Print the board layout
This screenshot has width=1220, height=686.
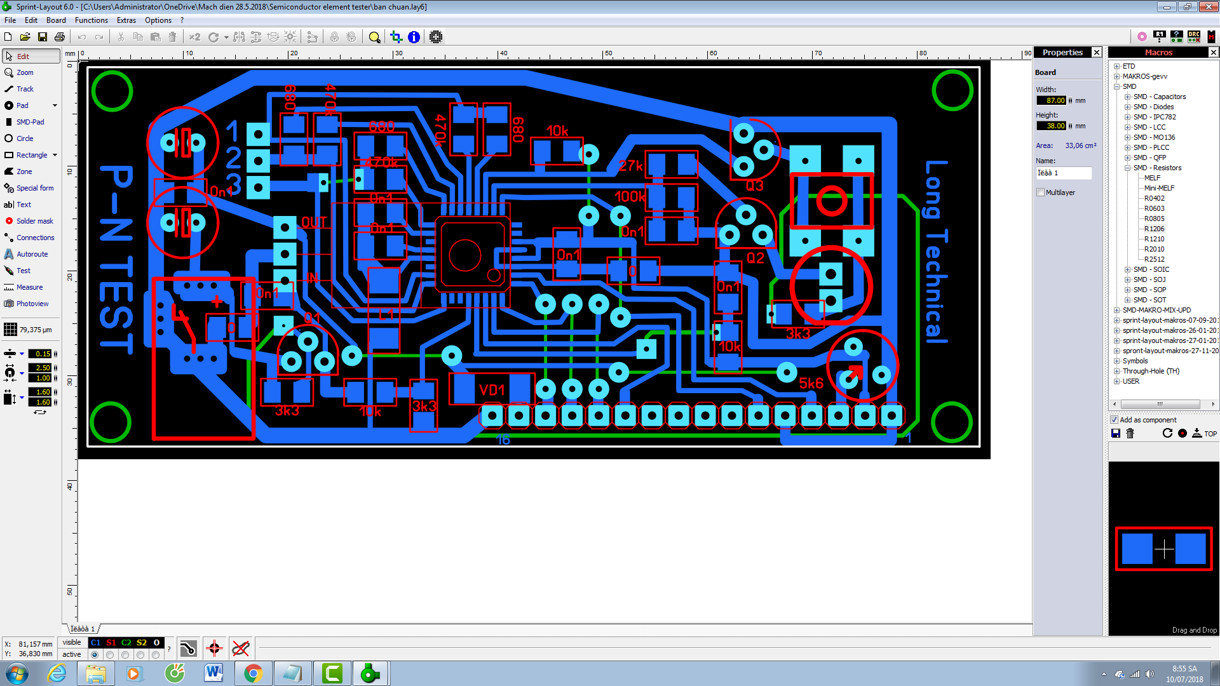click(x=60, y=37)
